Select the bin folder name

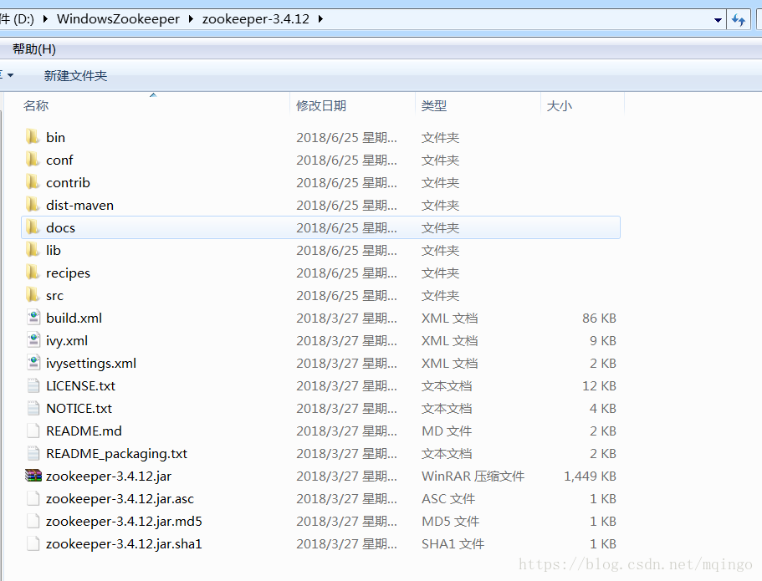55,137
